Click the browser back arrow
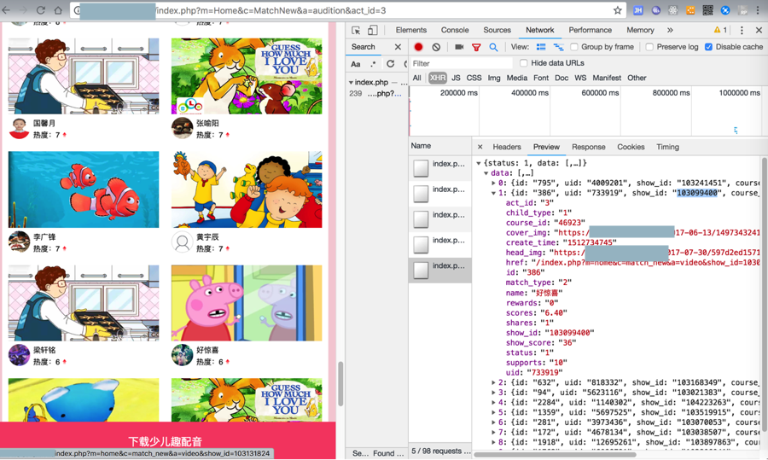This screenshot has width=768, height=460. click(6, 10)
